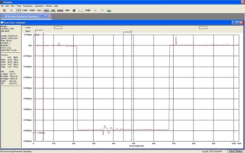Select the FINE filter button
245x153 pixels.
pos(67,11)
